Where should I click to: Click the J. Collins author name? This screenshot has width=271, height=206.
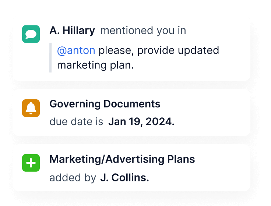124,178
